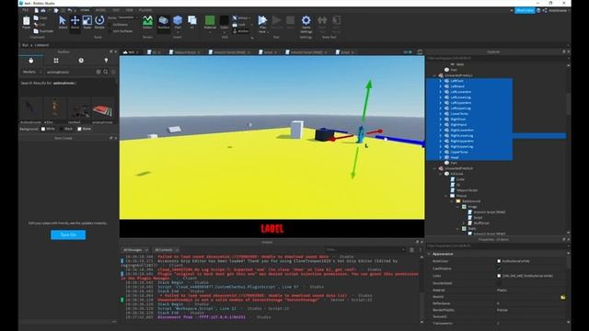Open the Toolbox Recent clock tab
Screen dimensions: 589x331
coord(81,61)
